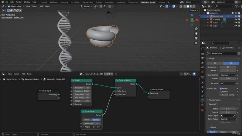242x136 pixels.
Task: Hide the Light object in the outliner
Action: [x=236, y=26]
